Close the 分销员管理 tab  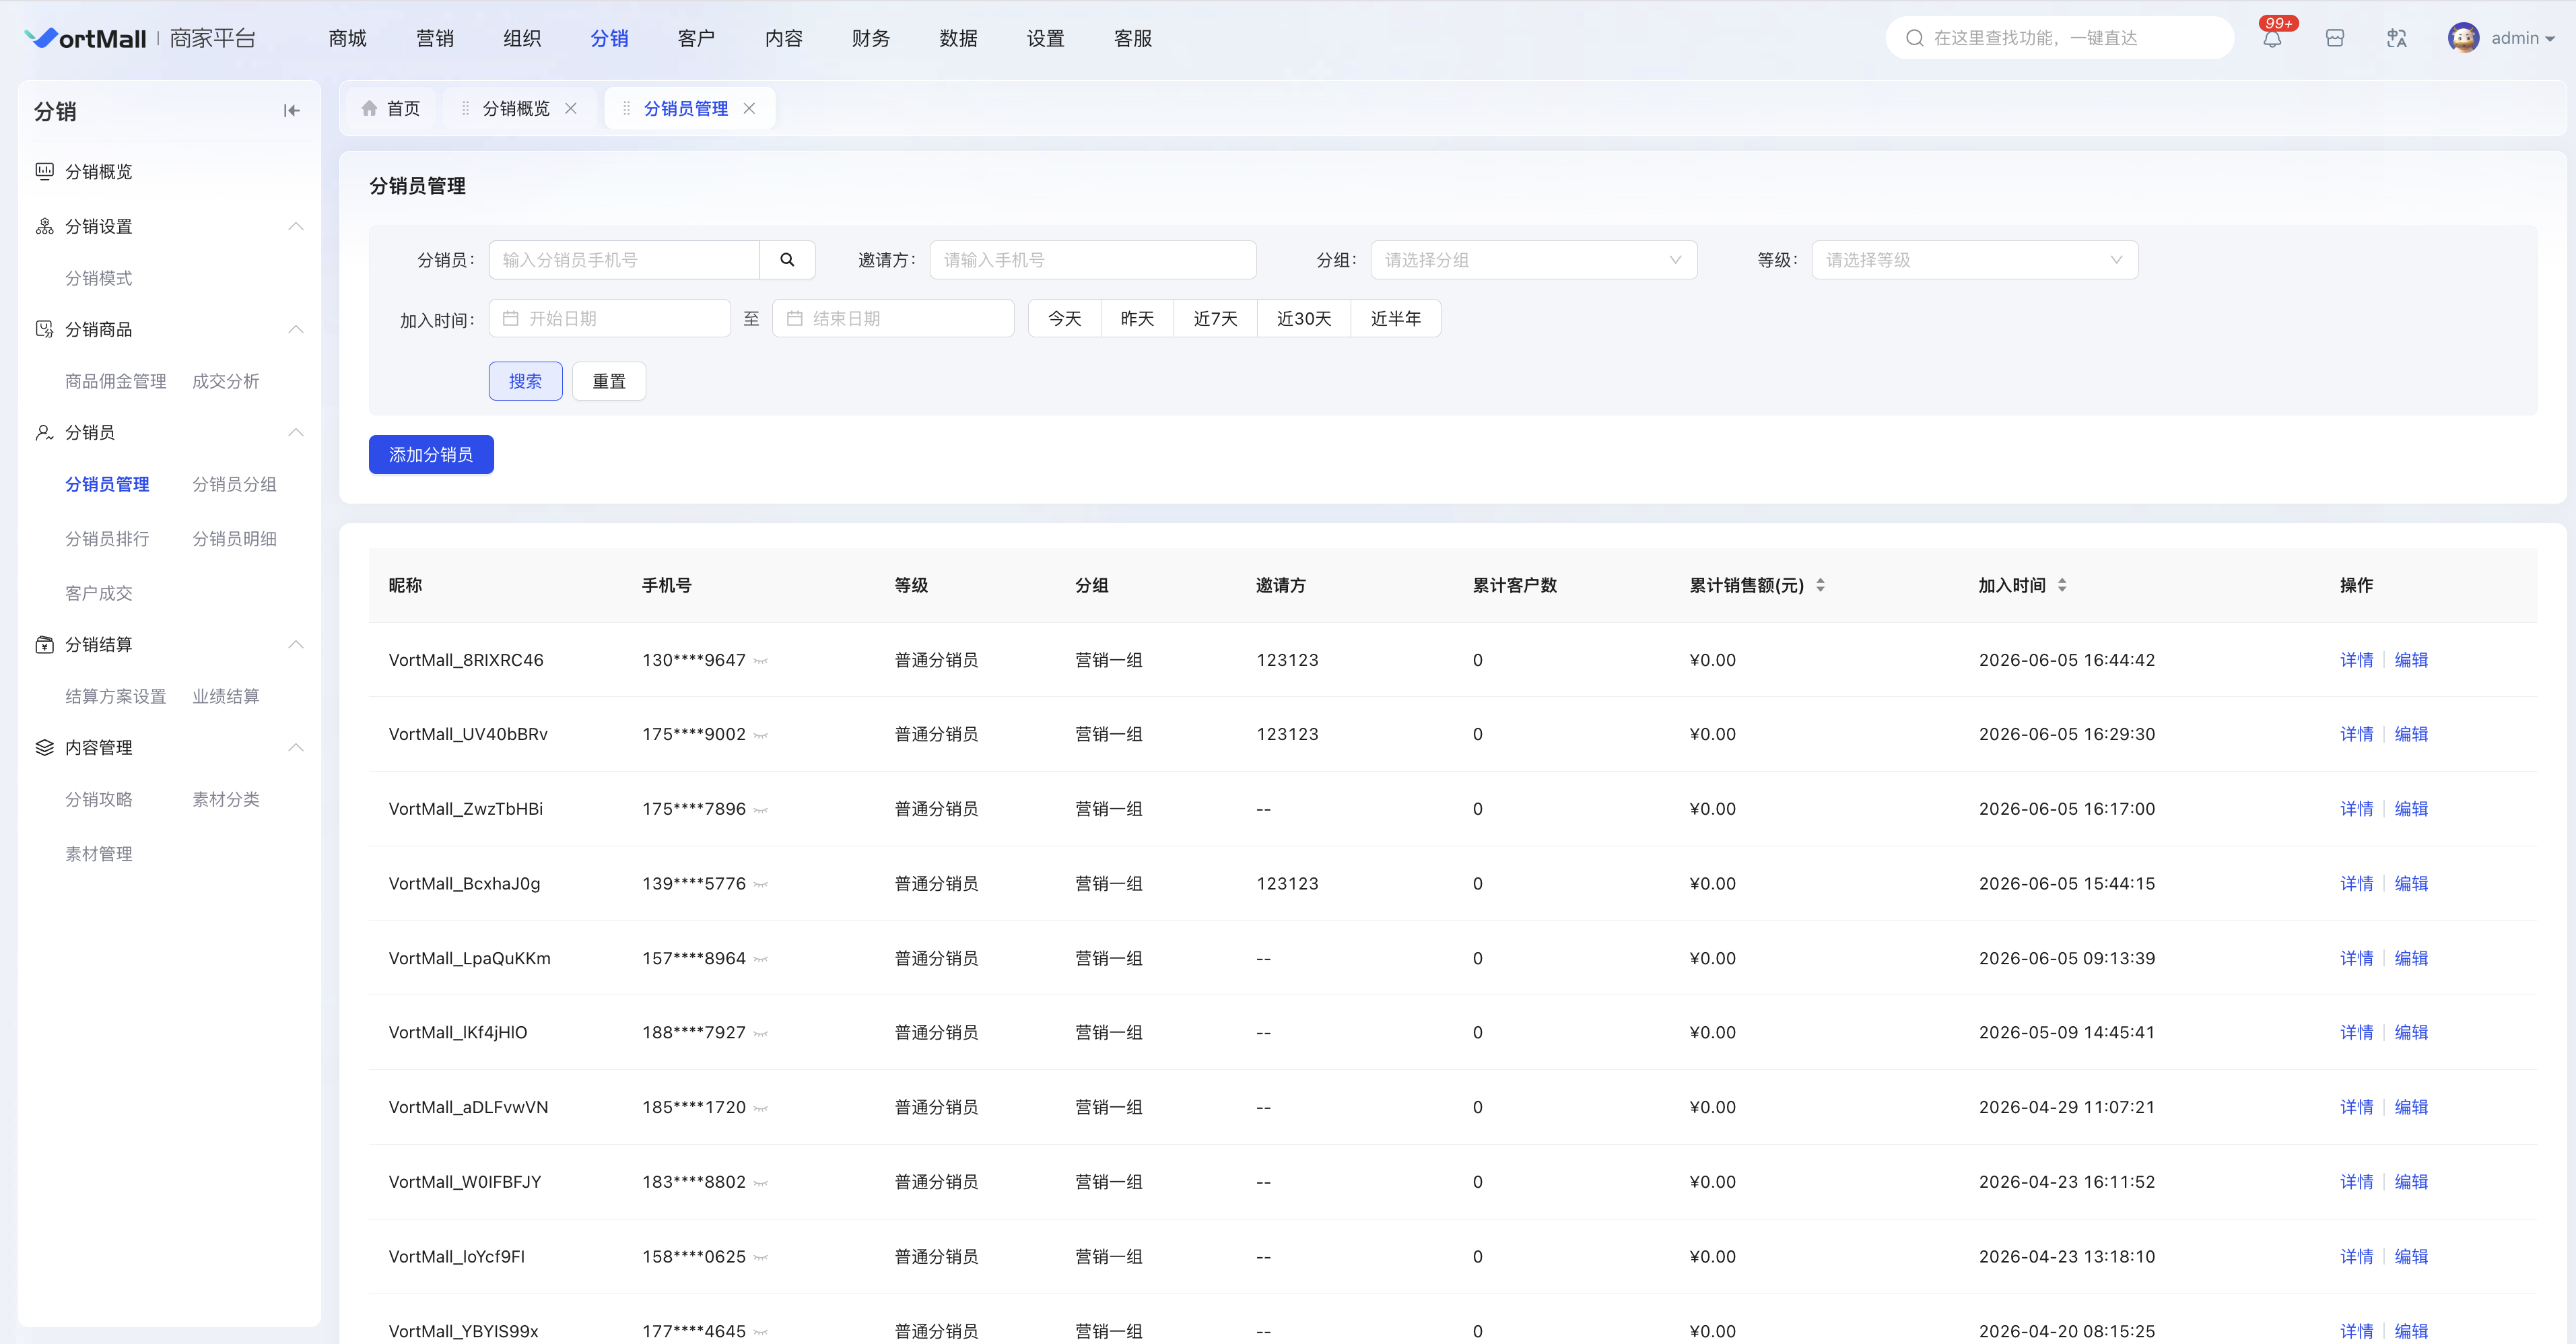click(749, 108)
